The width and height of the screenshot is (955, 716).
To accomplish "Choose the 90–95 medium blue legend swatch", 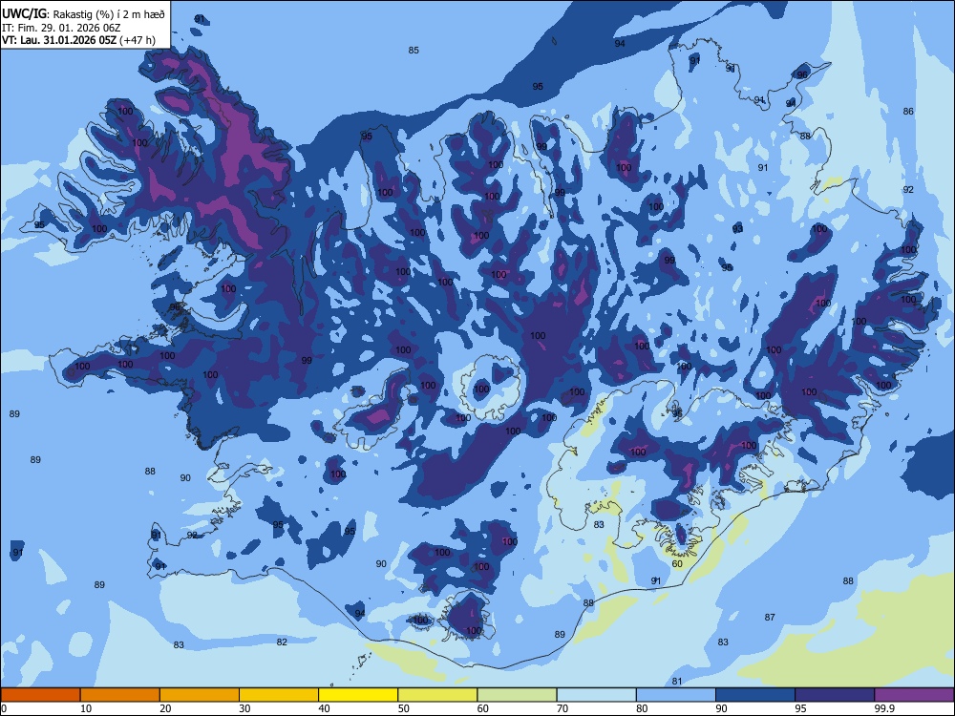I will tap(755, 695).
